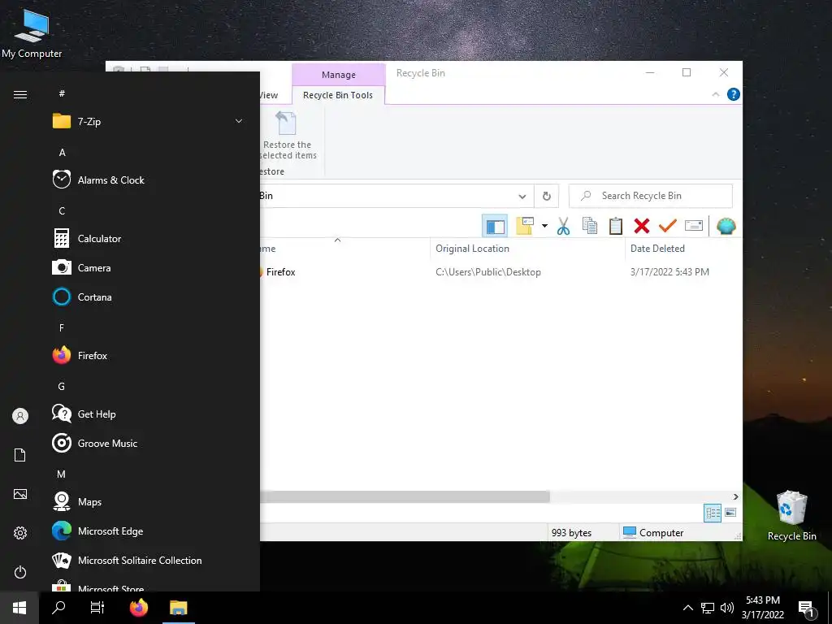Focus the Search Recycle Bin field
Viewport: 832px width, 624px height.
pos(651,196)
